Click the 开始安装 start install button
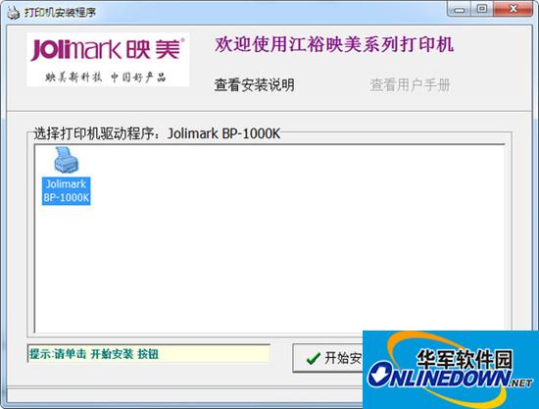 pyautogui.click(x=327, y=358)
